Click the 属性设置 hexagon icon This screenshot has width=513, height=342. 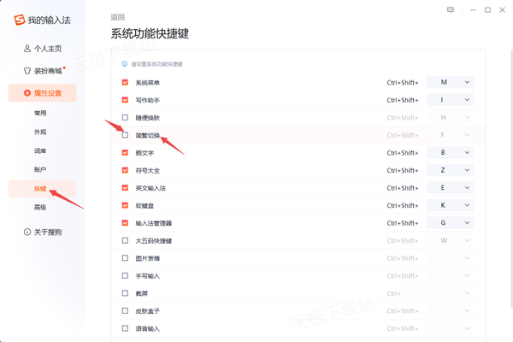27,93
